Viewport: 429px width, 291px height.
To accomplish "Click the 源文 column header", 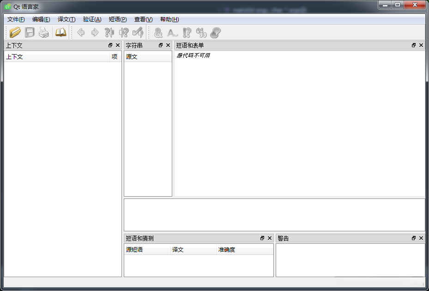I will tap(148, 57).
